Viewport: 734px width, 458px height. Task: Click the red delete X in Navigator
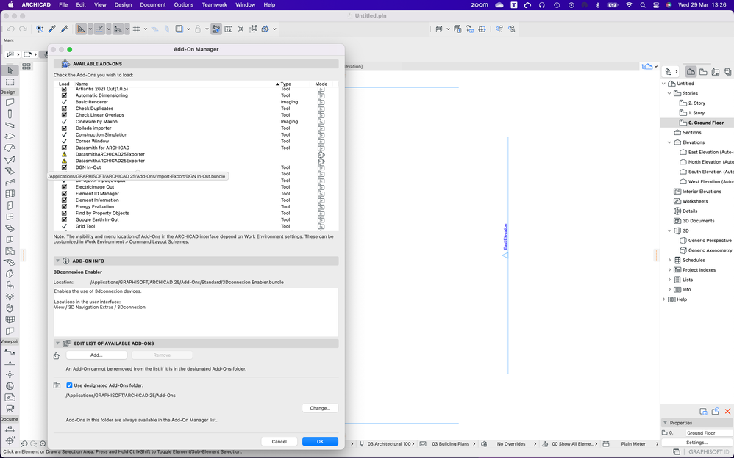pyautogui.click(x=727, y=411)
